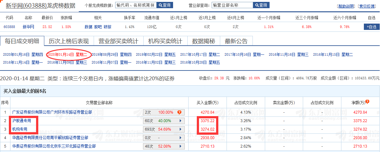Expand the 48次 52.08% arrow for 华泰证券 row
The image size is (380, 152).
pos(180,146)
